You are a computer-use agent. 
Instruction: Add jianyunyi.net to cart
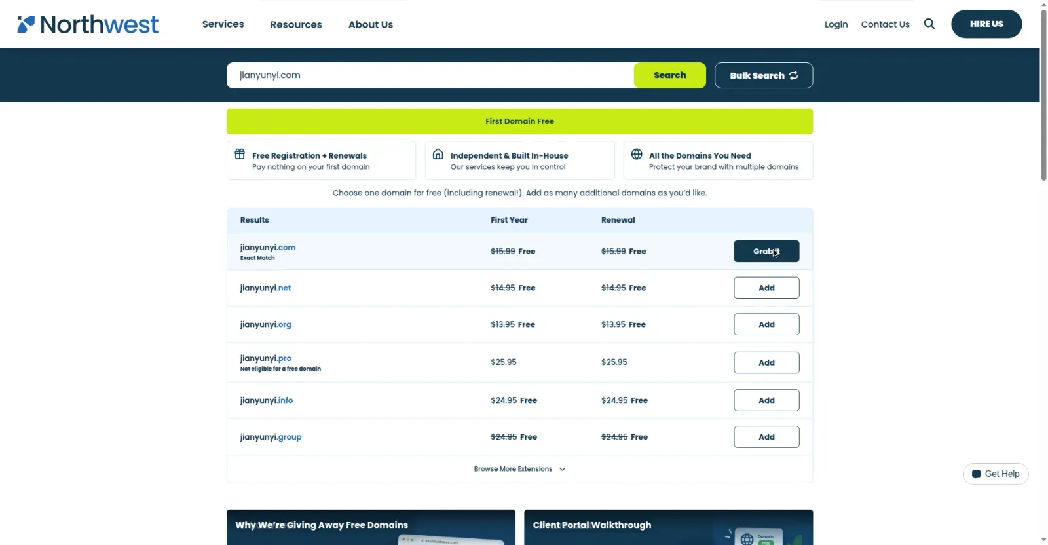766,288
